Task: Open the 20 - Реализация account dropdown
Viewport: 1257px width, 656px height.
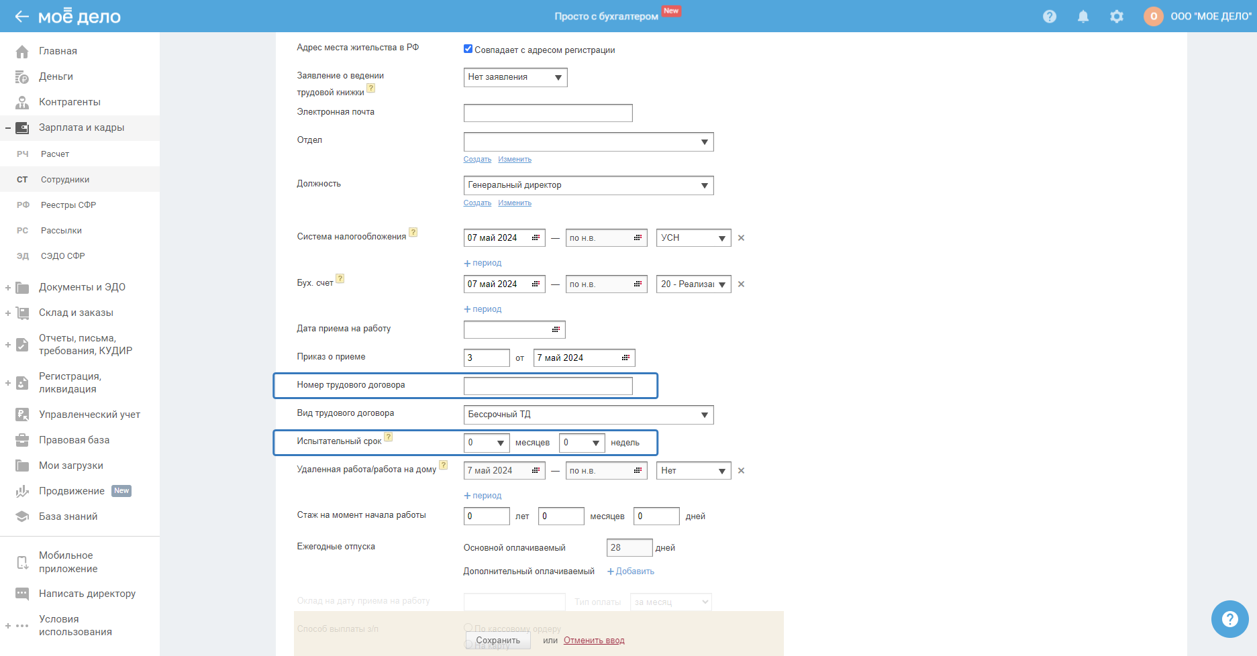Action: coord(694,284)
